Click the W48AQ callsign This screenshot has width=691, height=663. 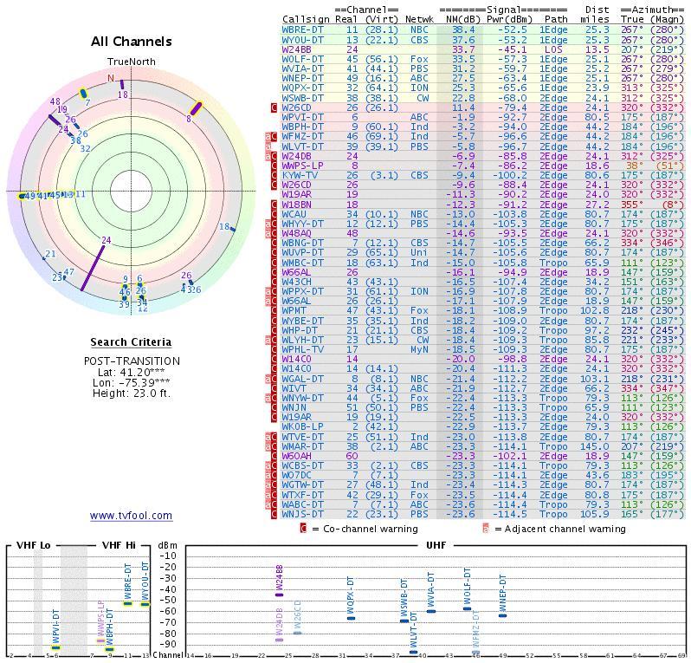297,234
